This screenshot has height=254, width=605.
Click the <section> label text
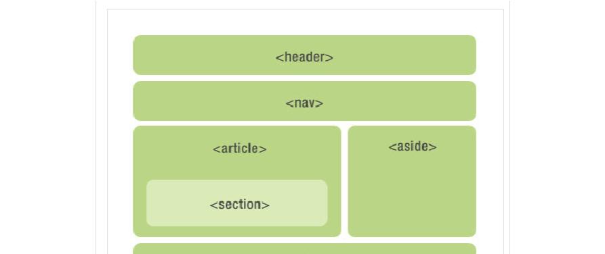point(239,205)
